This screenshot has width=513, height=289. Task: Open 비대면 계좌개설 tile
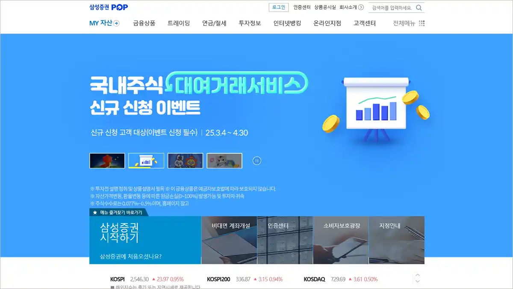click(x=229, y=240)
